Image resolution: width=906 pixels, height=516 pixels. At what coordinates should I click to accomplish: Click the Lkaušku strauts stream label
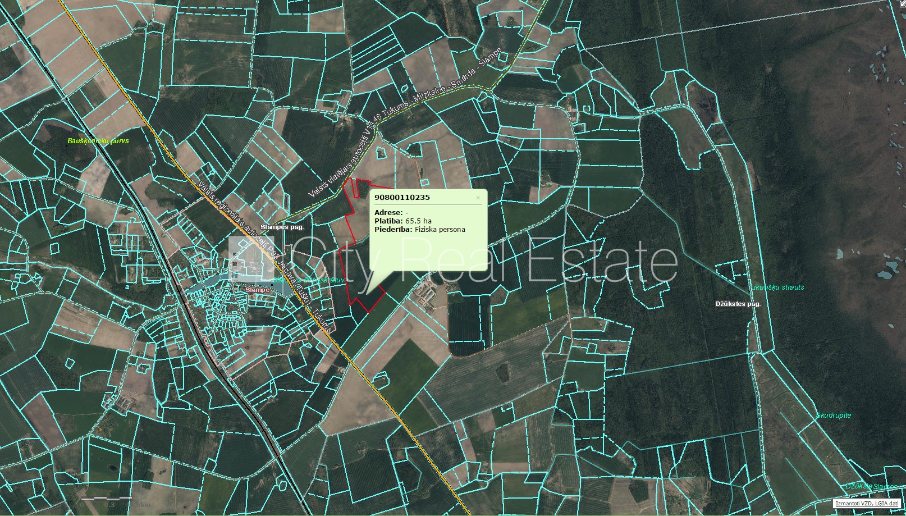[777, 287]
